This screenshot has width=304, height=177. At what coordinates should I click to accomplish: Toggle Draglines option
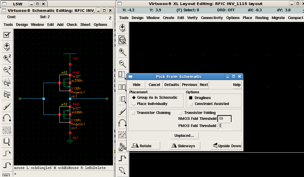(x=200, y=98)
